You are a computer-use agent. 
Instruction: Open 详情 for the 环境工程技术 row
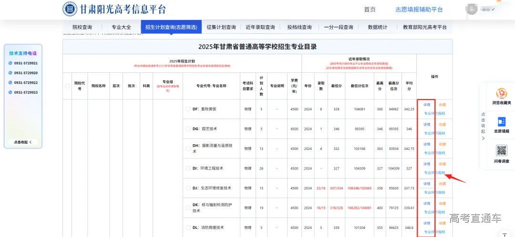[x=427, y=164]
